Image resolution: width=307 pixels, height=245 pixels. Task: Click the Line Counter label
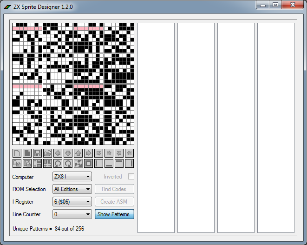[26, 214]
